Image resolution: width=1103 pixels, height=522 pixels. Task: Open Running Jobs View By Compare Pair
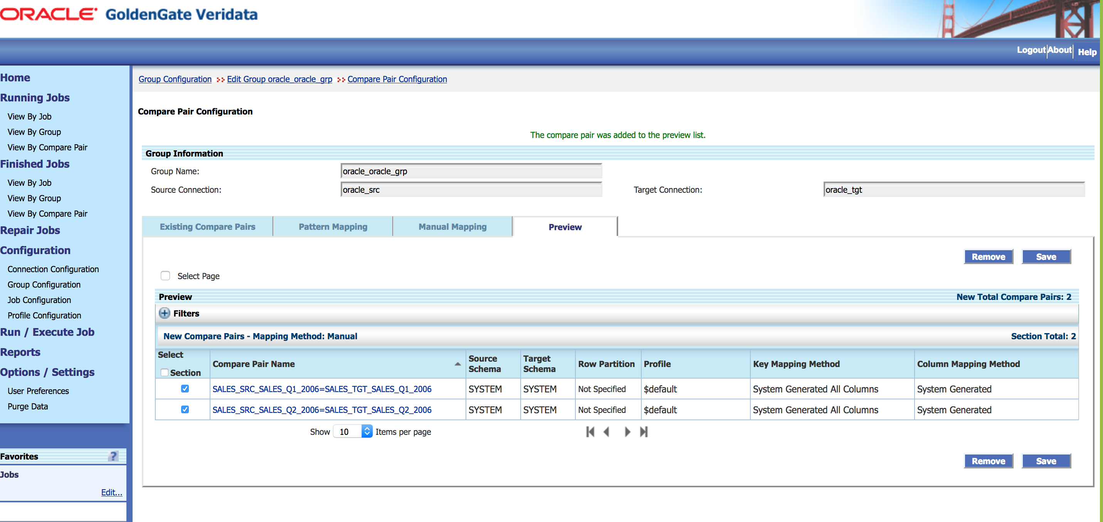(x=47, y=147)
